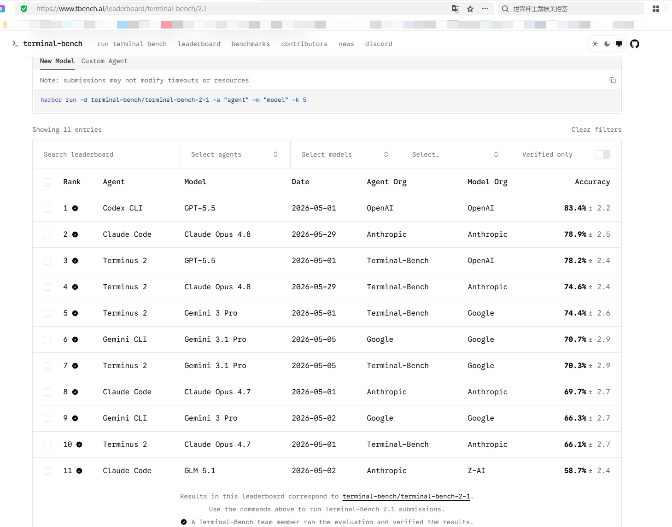
Task: Switch to light theme with sun icon
Action: [x=595, y=44]
